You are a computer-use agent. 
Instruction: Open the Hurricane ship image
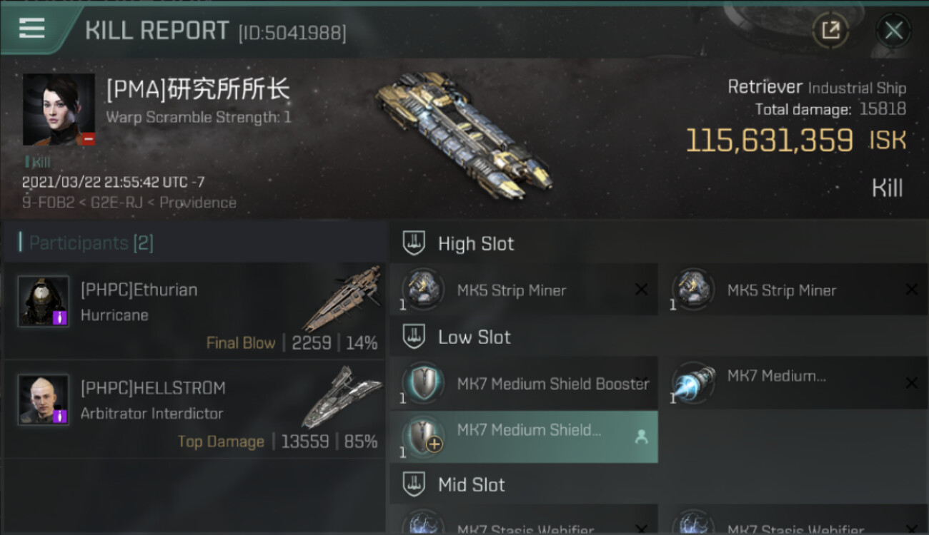pos(342,298)
